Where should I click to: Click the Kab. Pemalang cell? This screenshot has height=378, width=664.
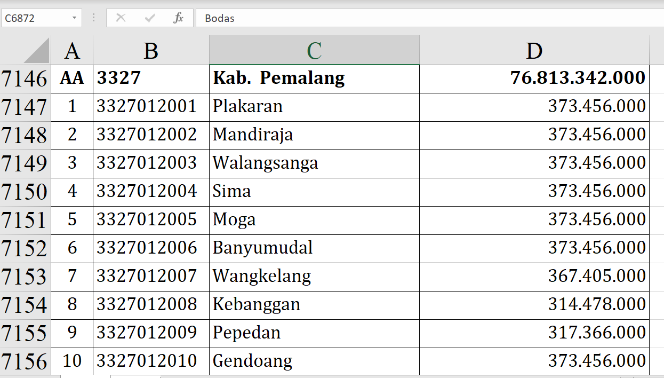coord(314,78)
